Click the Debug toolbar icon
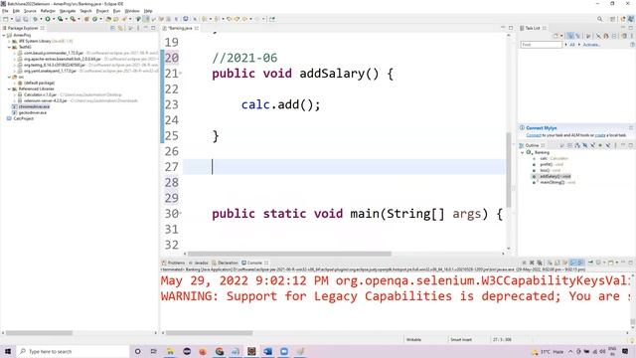Image resolution: width=636 pixels, height=358 pixels. coord(36,19)
